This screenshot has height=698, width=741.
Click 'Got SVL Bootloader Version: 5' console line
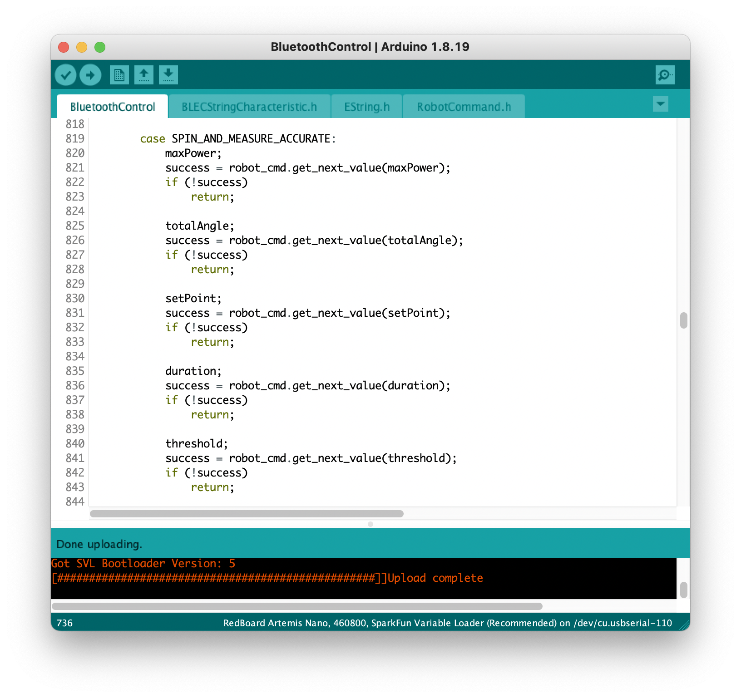point(143,564)
